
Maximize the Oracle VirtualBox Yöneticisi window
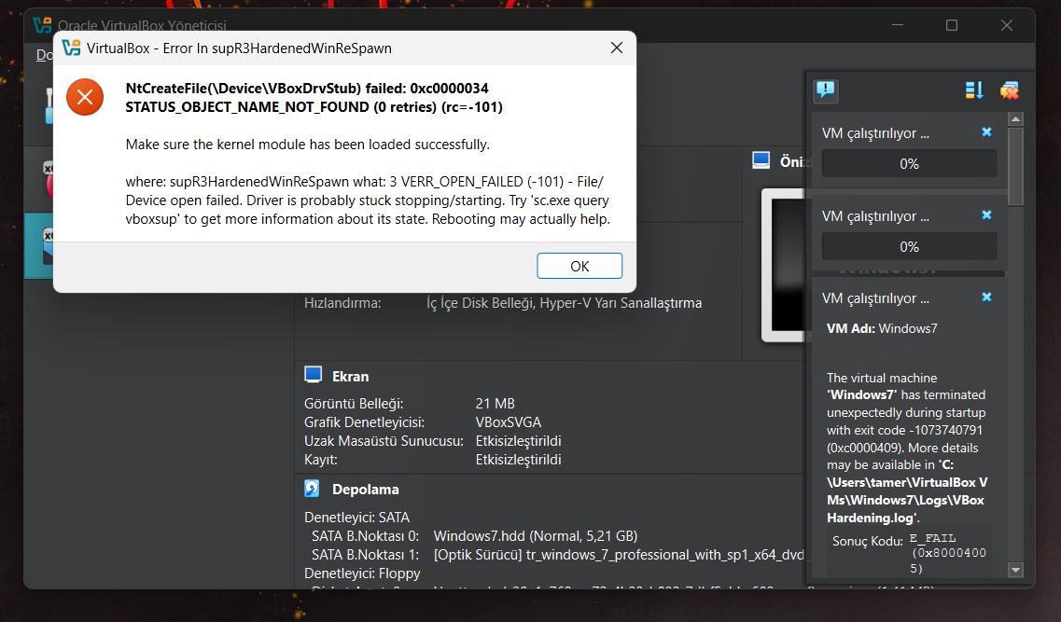click(x=952, y=25)
